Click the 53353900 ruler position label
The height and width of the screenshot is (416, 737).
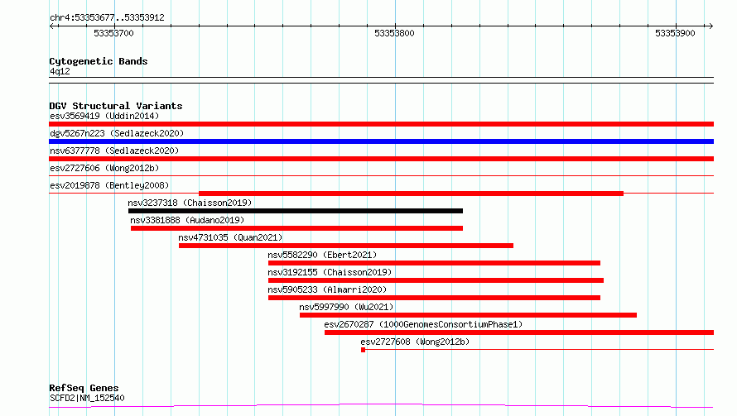(675, 33)
